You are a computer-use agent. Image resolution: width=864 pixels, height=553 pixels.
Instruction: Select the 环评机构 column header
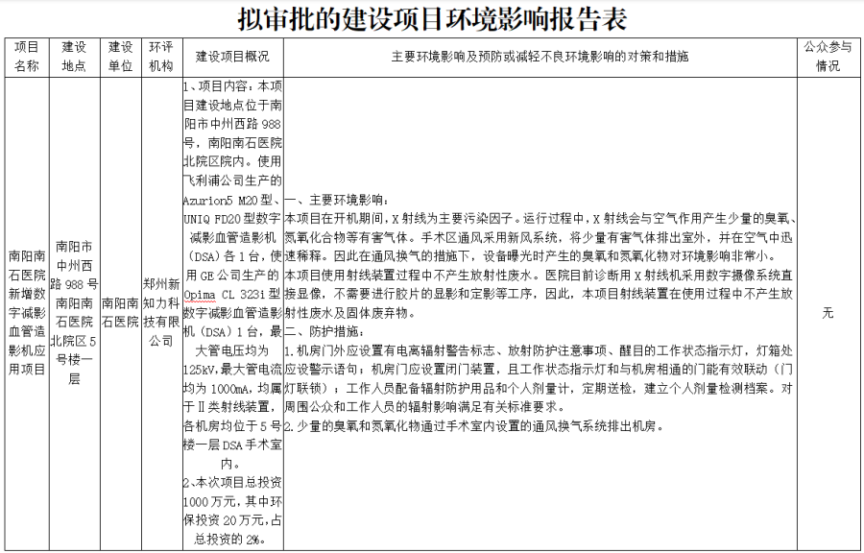(x=161, y=57)
